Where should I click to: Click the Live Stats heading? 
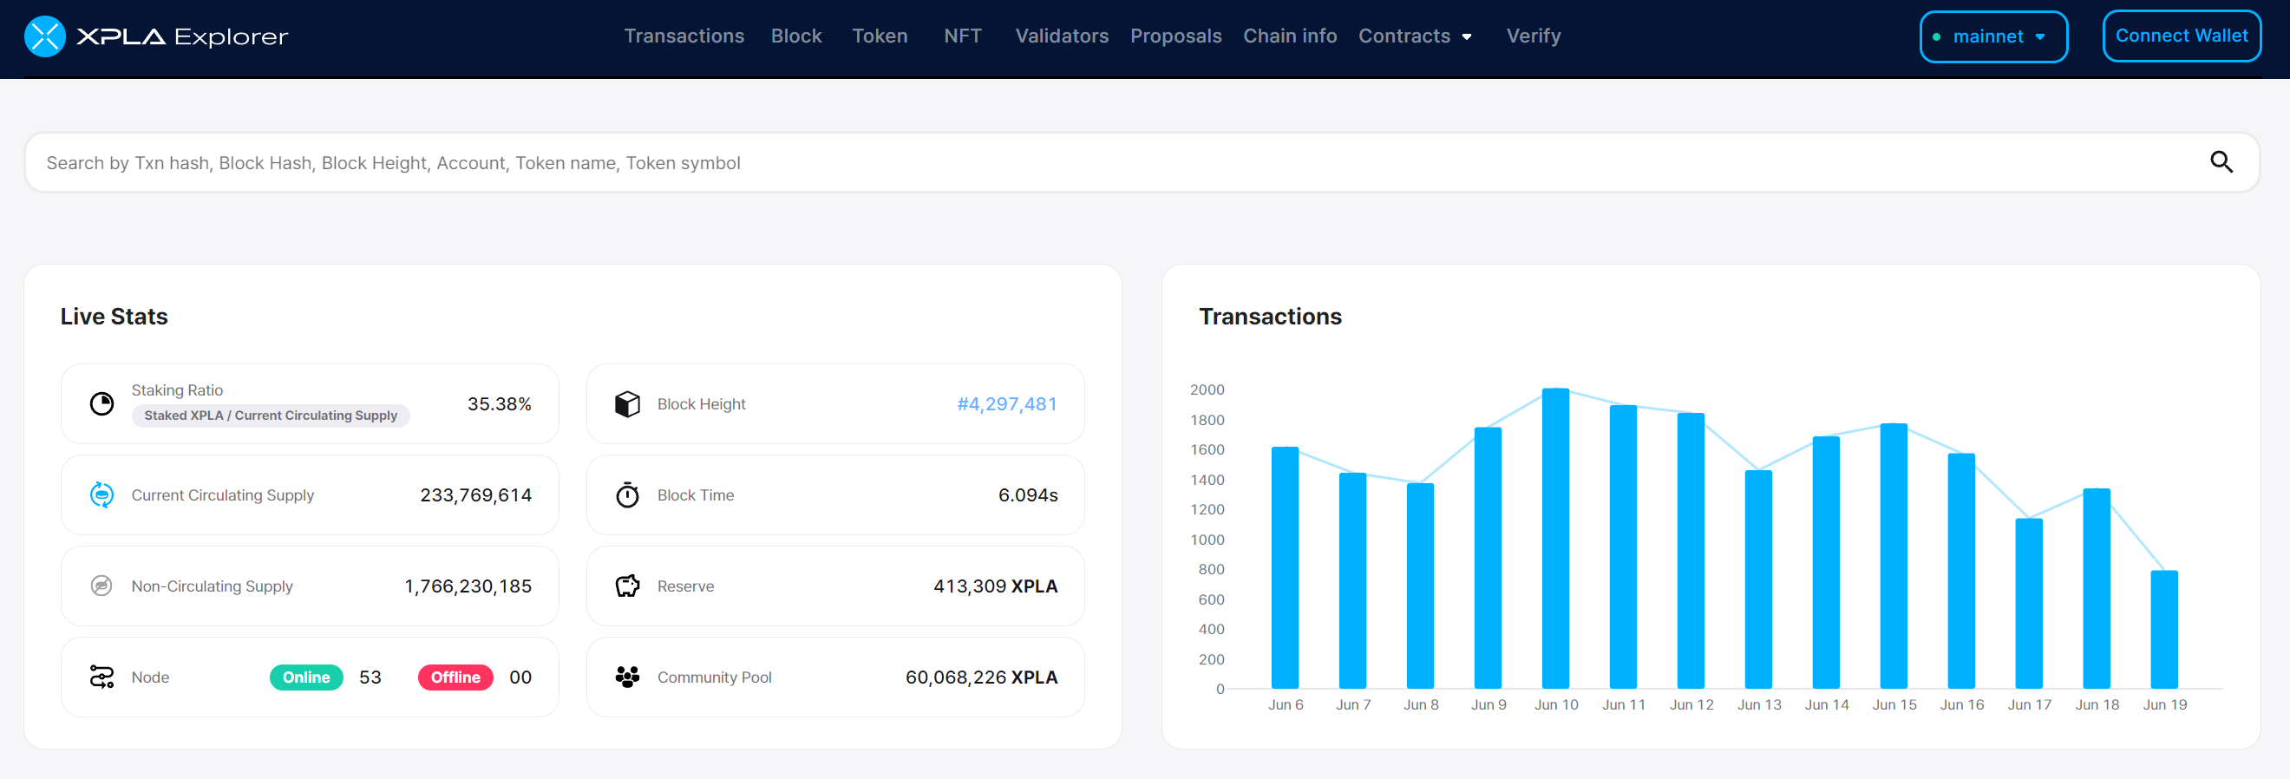click(114, 317)
